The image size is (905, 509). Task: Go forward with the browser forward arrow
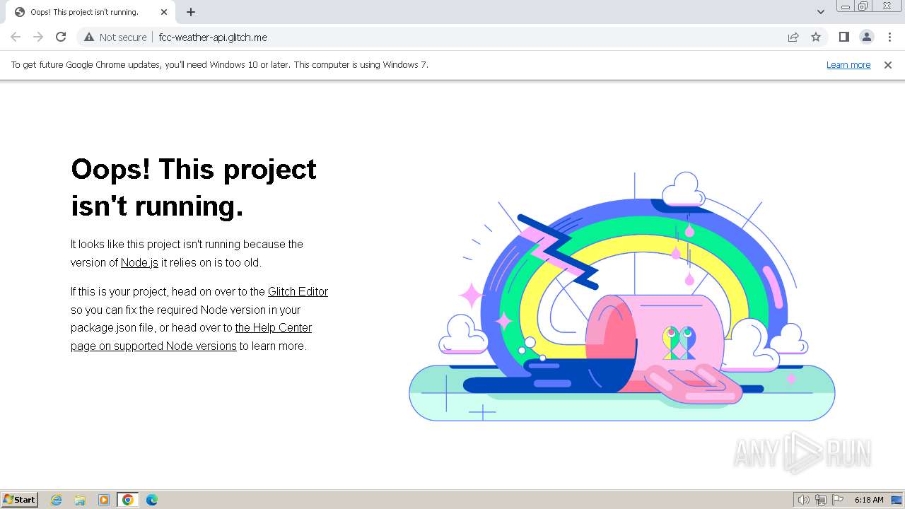(38, 37)
